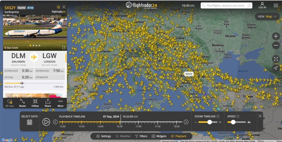Screen dimensions: 282x142
Task: Center map on my location arrow
Action: pos(276,68)
